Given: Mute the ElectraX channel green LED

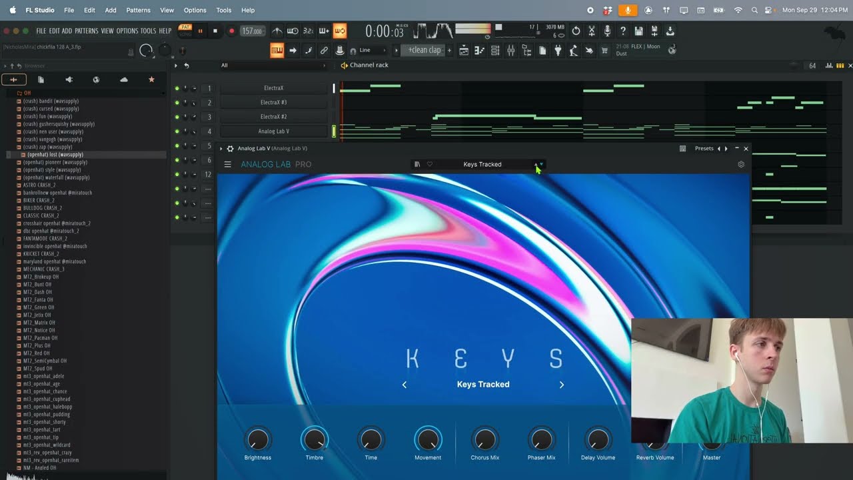Looking at the screenshot, I should tap(177, 88).
